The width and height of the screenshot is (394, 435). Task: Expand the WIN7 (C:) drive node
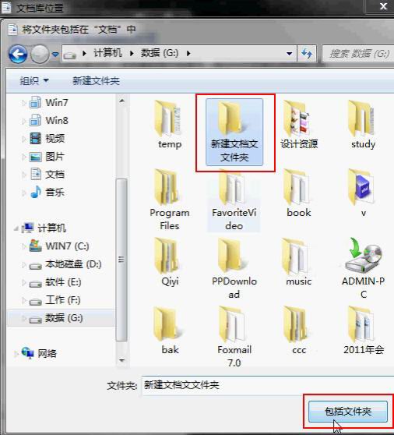[24, 246]
